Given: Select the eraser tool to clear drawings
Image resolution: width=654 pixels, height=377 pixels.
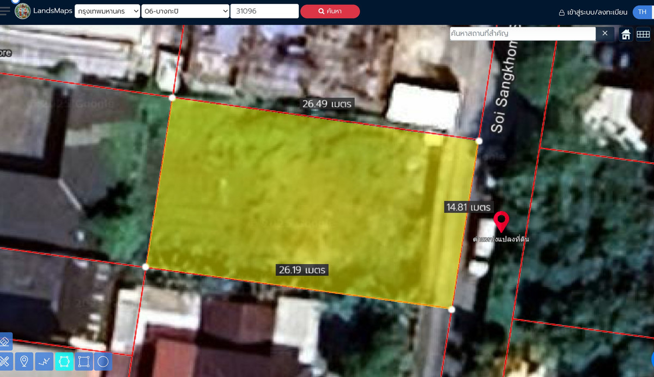Looking at the screenshot, I should click(5, 342).
